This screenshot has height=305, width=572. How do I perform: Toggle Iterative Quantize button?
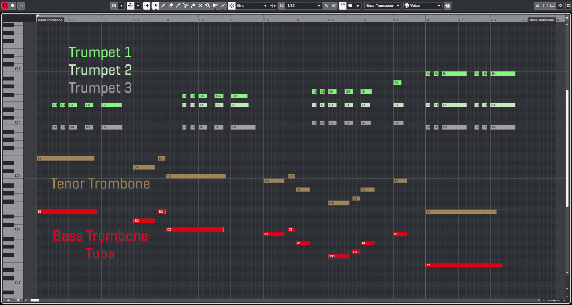[326, 5]
